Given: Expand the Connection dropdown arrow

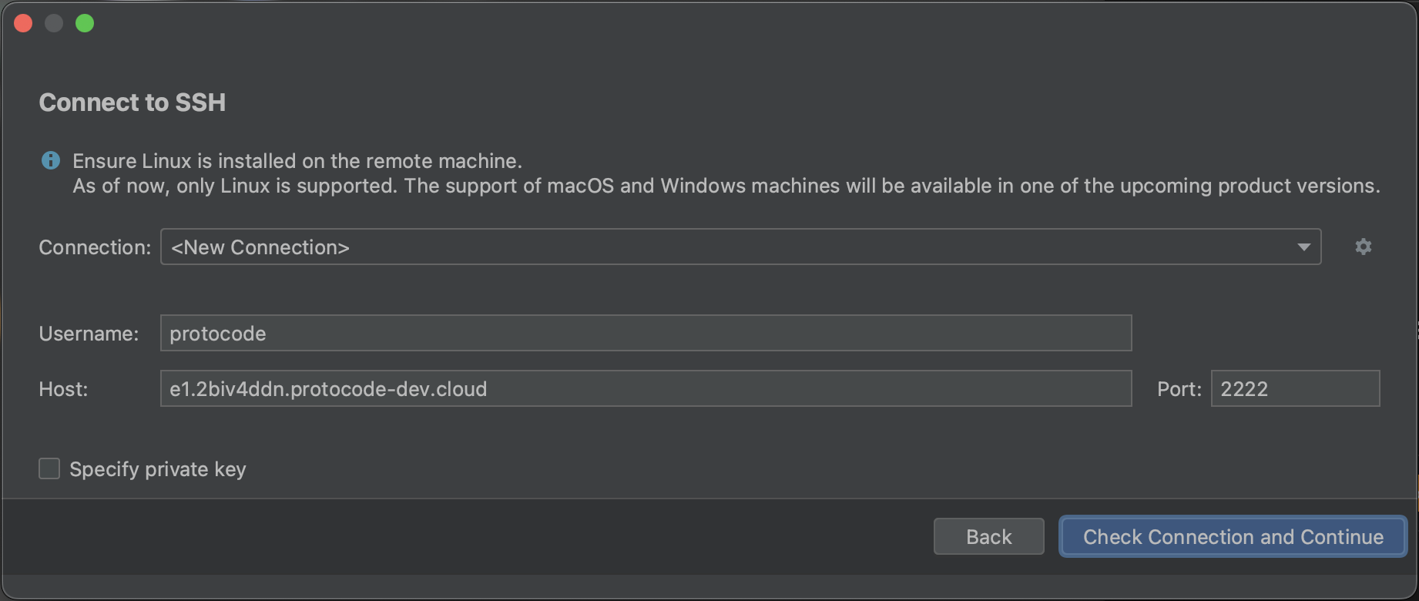Looking at the screenshot, I should click(1303, 247).
